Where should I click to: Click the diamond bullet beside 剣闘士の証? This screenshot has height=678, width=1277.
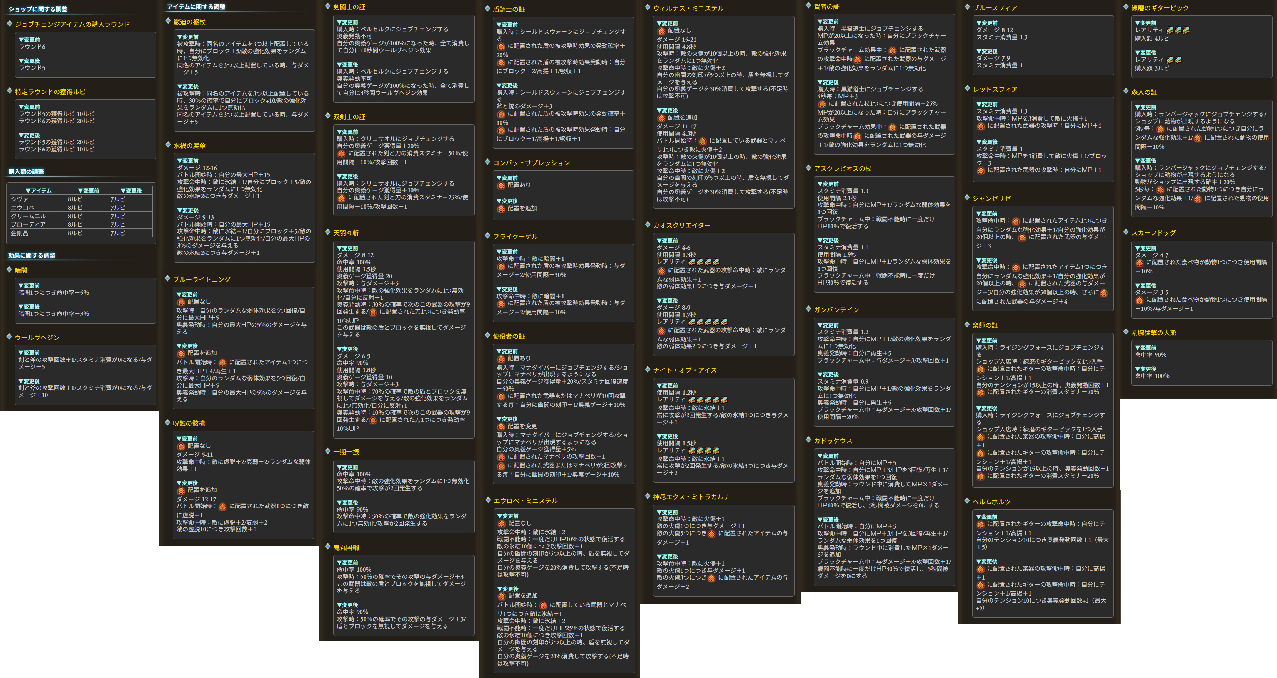pyautogui.click(x=328, y=6)
